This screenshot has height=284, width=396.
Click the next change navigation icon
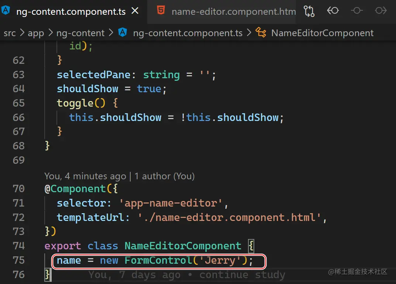pyautogui.click(x=381, y=11)
